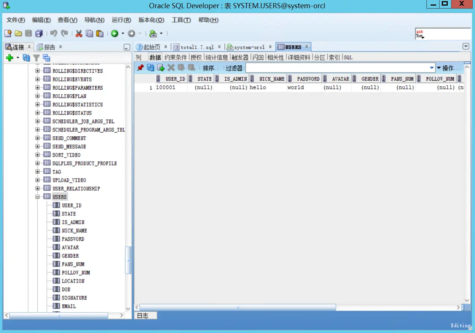Open the 文件(F) menu
The height and width of the screenshot is (333, 475).
(16, 20)
